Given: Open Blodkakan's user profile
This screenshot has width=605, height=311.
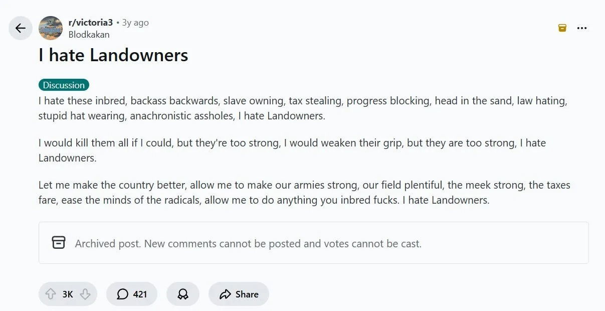Looking at the screenshot, I should click(x=89, y=35).
